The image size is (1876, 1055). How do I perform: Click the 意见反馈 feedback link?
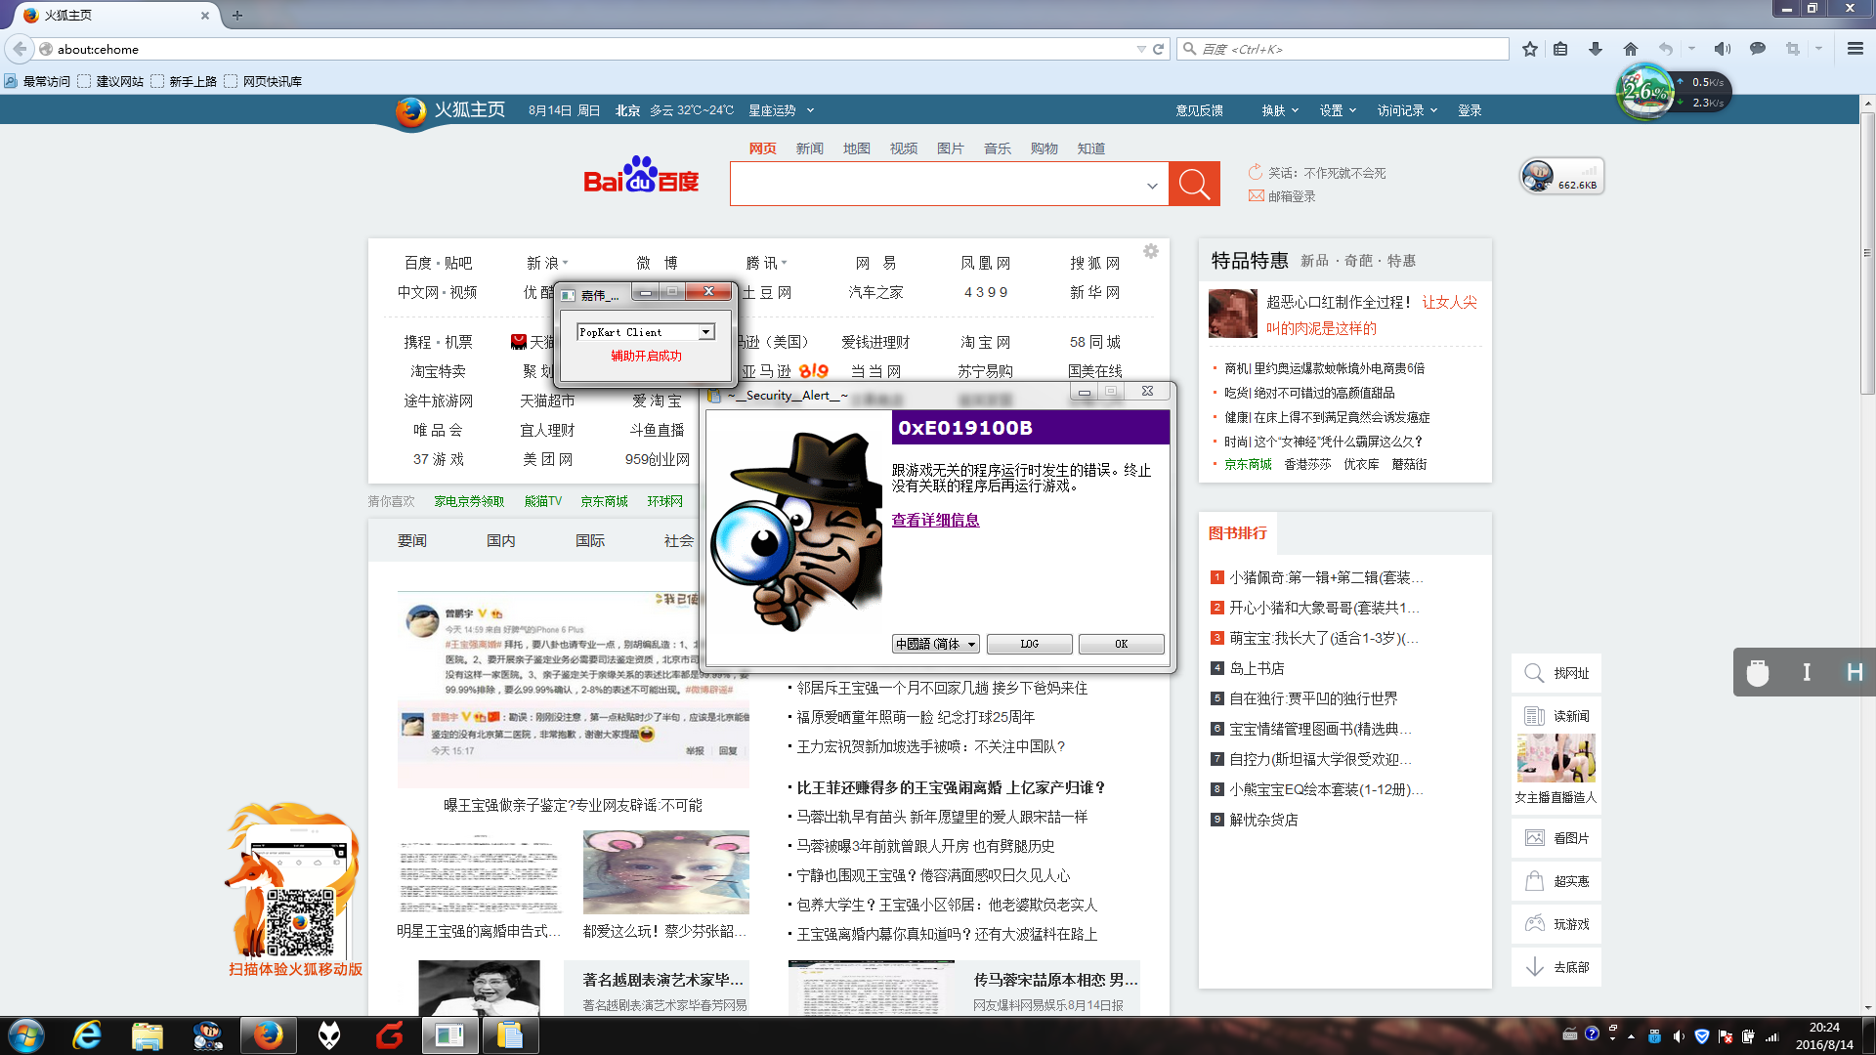pos(1199,110)
